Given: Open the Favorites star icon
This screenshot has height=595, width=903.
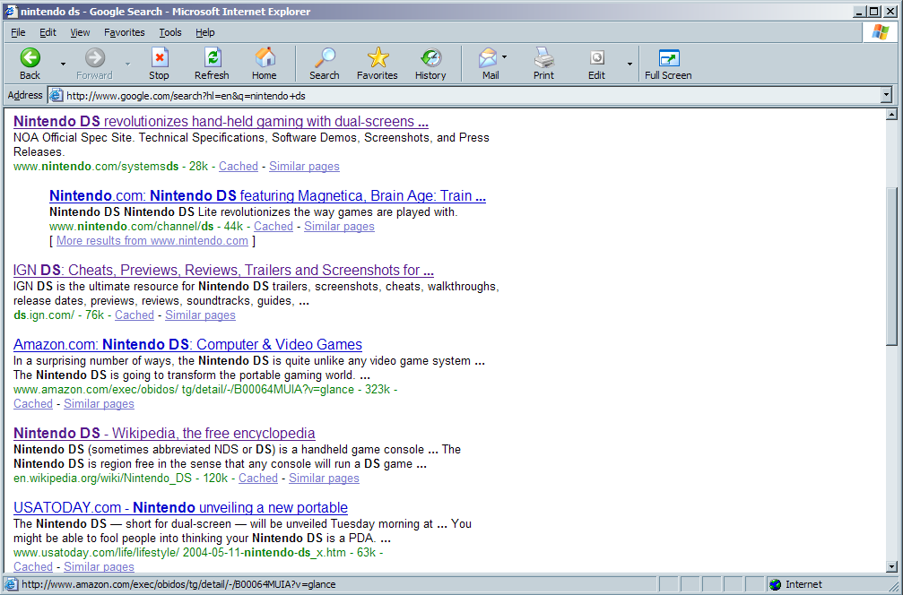Looking at the screenshot, I should click(378, 58).
